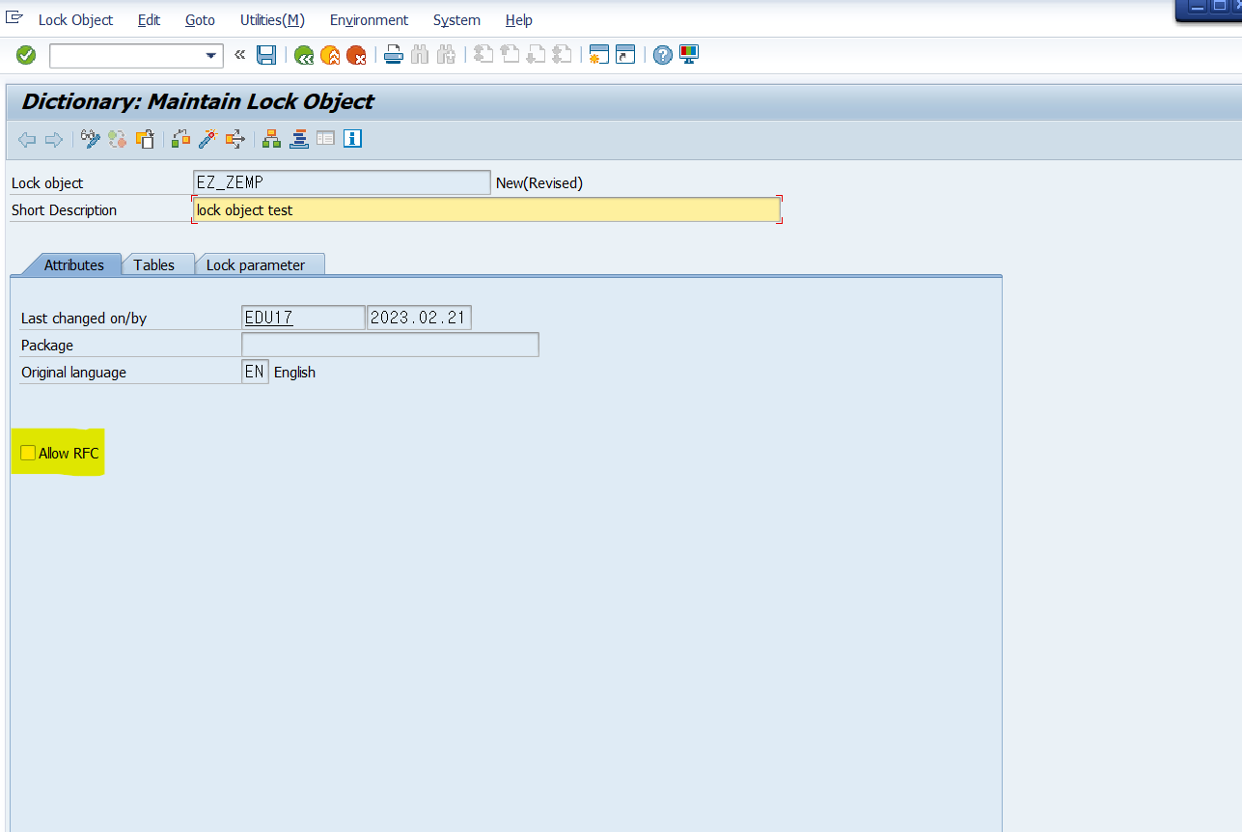This screenshot has width=1242, height=832.
Task: Open the command field dropdown arrow
Action: (x=211, y=56)
